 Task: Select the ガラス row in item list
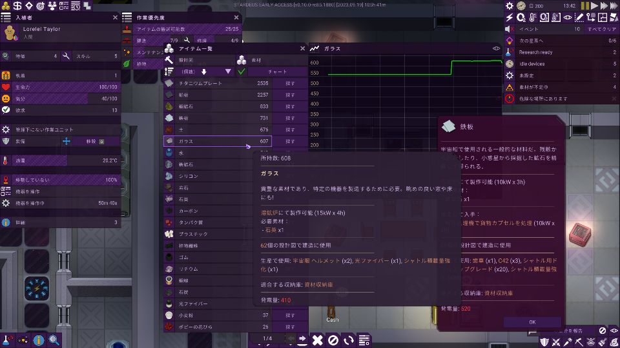point(218,141)
